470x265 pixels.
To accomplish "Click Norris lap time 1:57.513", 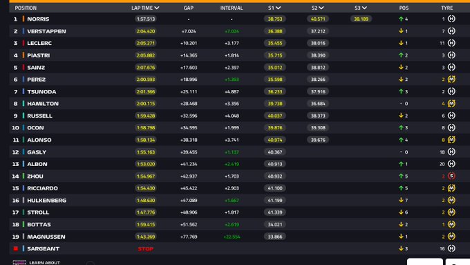I will [x=146, y=19].
